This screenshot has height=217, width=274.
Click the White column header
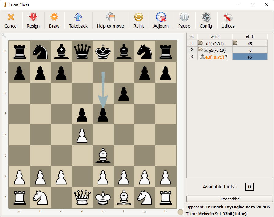click(x=215, y=37)
